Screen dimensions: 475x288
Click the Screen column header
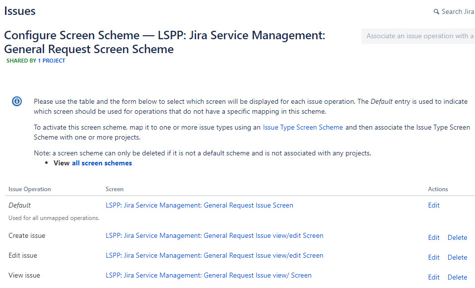pyautogui.click(x=115, y=189)
